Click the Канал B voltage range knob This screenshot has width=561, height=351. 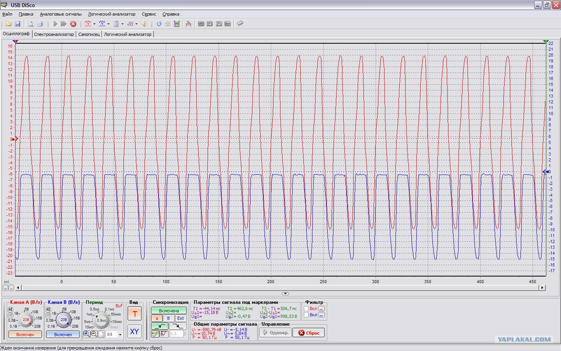(x=64, y=319)
